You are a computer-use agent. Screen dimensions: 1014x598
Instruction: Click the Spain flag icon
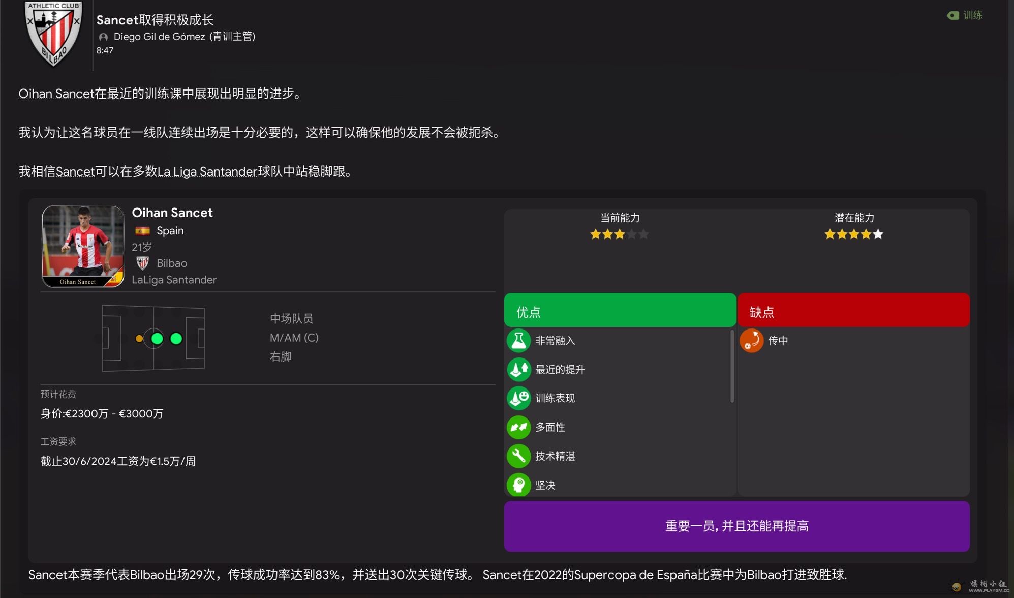142,231
